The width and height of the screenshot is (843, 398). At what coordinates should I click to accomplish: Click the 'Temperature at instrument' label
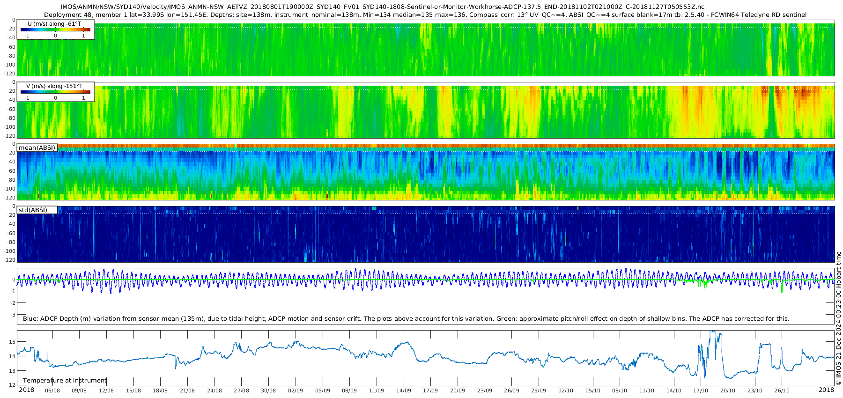[65, 381]
